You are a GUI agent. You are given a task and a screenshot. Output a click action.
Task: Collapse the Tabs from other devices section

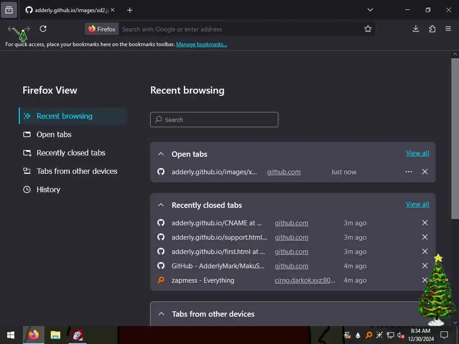tap(161, 314)
